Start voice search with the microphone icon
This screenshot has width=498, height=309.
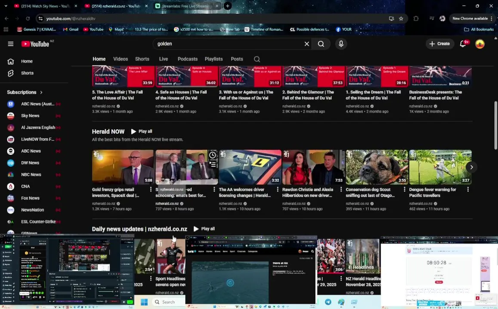tap(341, 44)
